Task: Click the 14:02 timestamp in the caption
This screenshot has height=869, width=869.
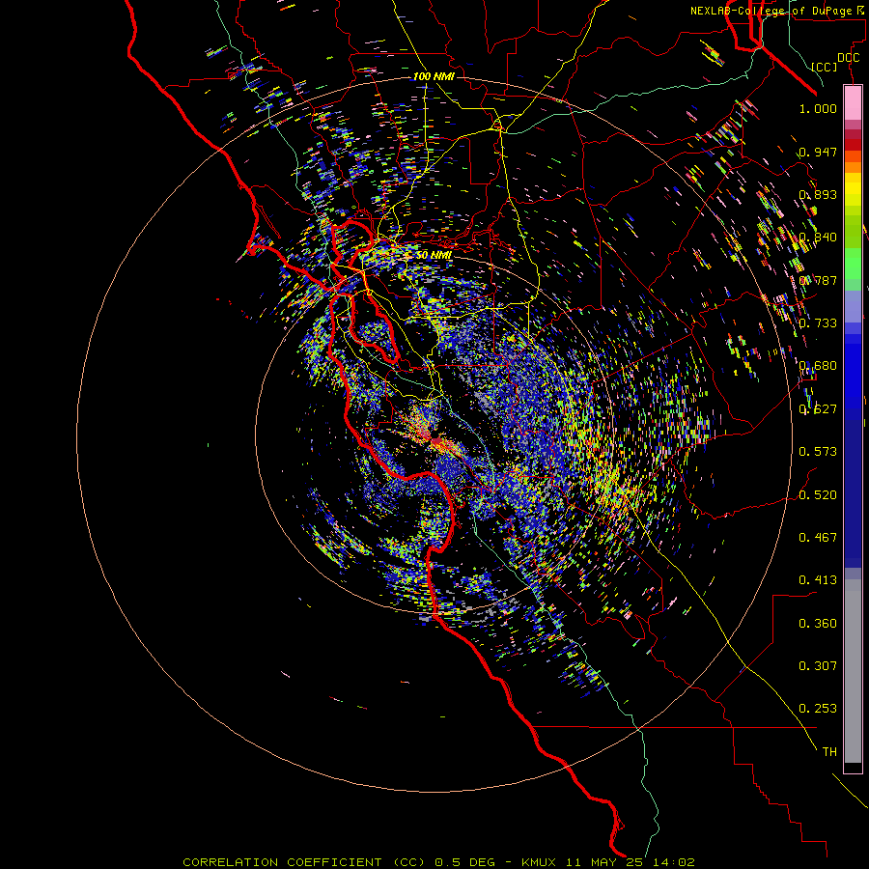Action: pyautogui.click(x=673, y=862)
